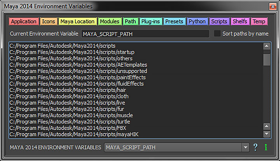The width and height of the screenshot is (280, 161).
Task: Select the scripts/live path row
Action: click(136, 103)
